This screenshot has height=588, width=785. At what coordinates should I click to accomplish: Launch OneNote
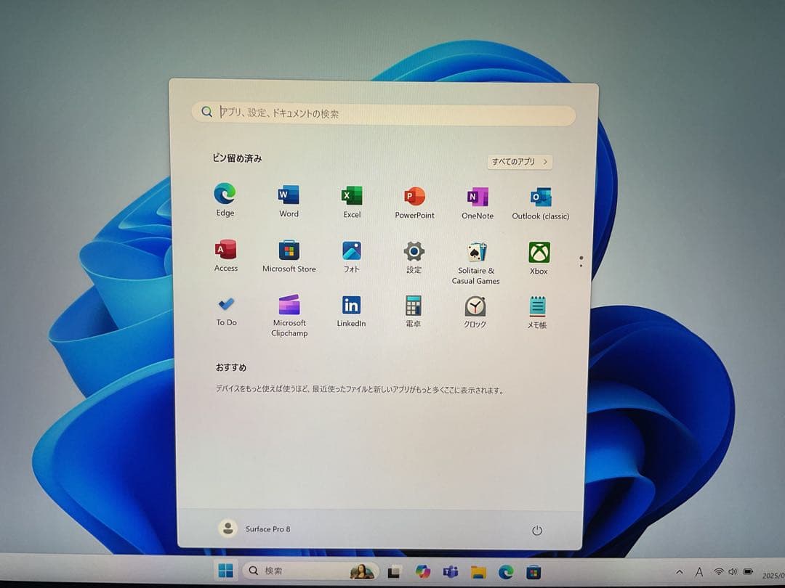pyautogui.click(x=477, y=195)
